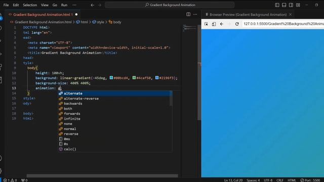Open the File menu

[x=6, y=5]
